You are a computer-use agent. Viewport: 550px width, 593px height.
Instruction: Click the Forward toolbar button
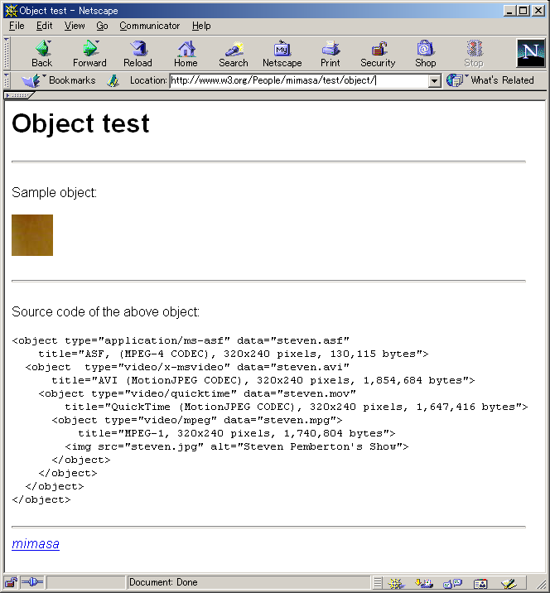point(89,53)
